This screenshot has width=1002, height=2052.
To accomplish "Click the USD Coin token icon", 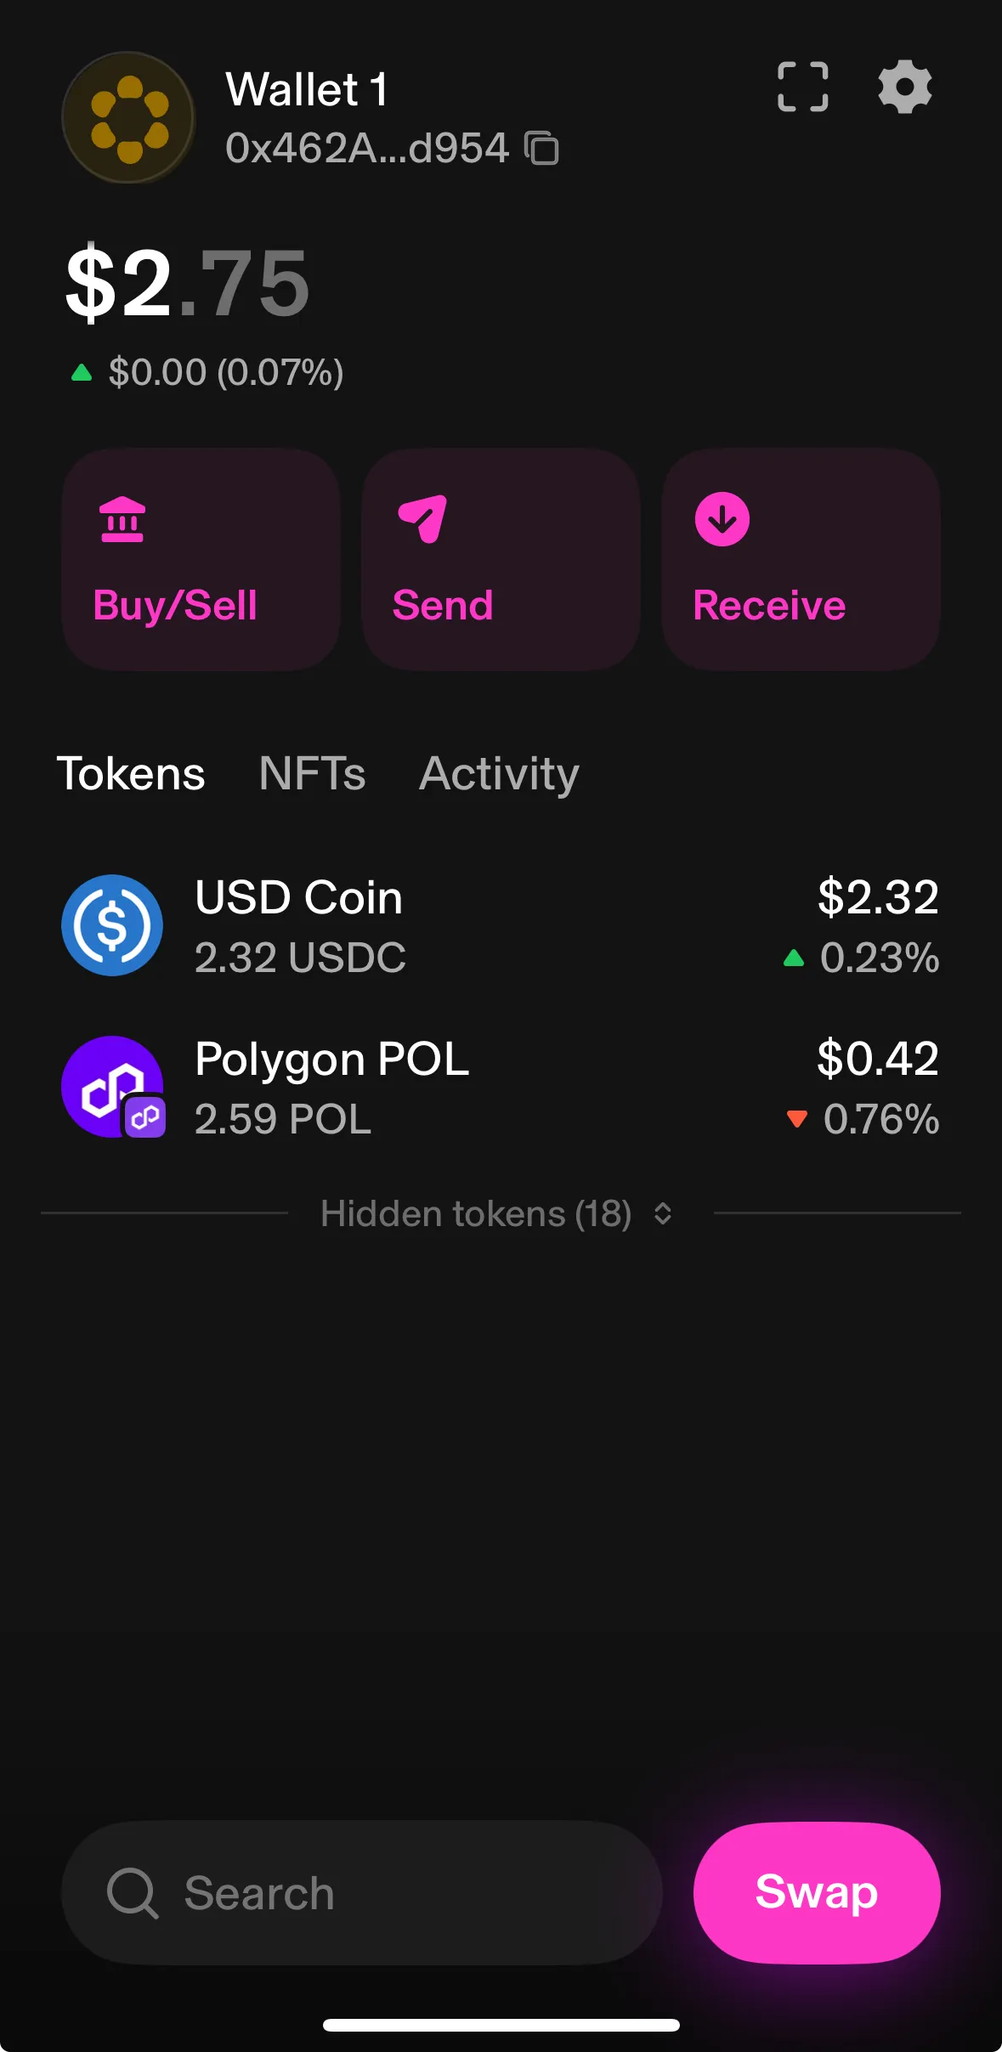I will click(x=112, y=925).
